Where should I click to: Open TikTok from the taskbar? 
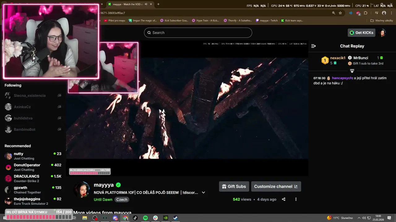pos(135,218)
